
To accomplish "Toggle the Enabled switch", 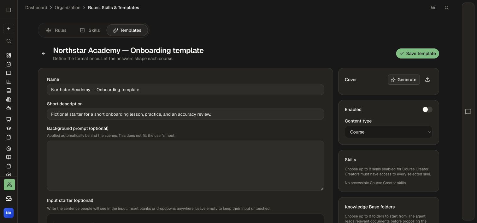I will [427, 109].
